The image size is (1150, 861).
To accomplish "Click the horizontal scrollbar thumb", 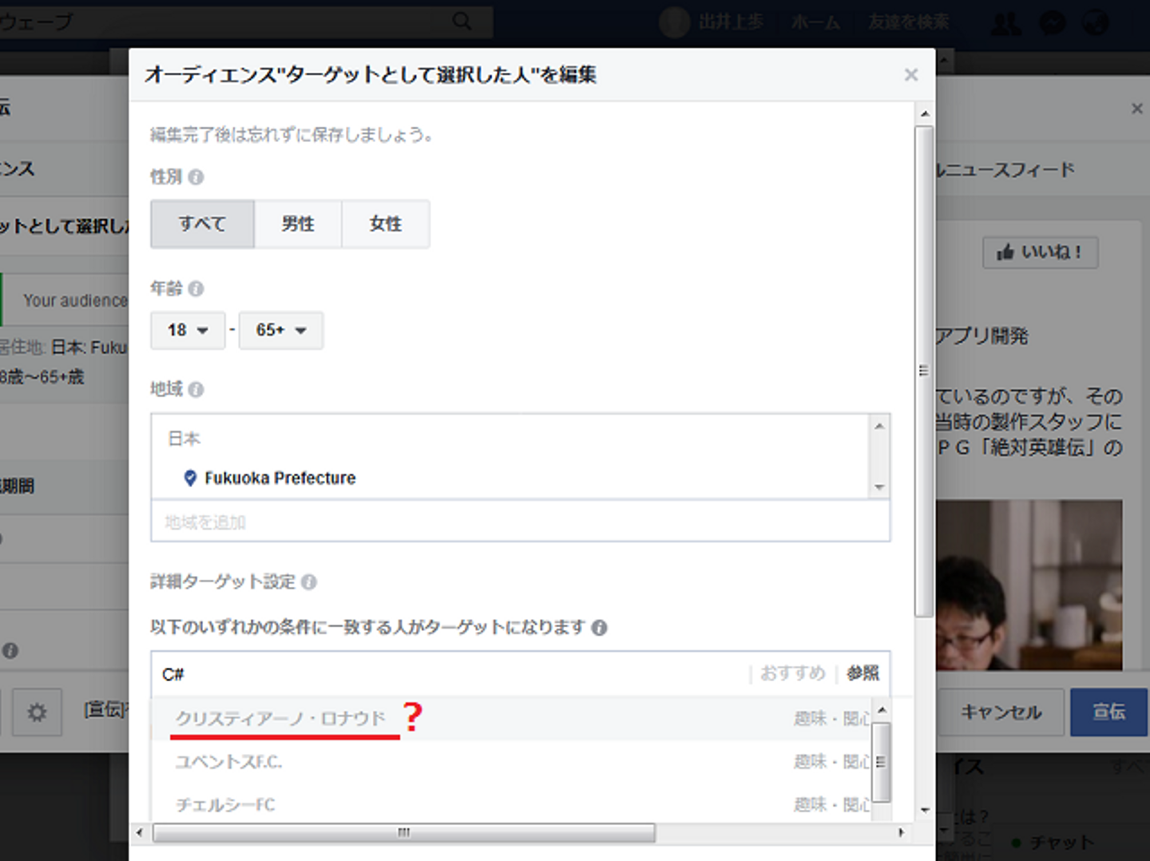I will click(404, 832).
